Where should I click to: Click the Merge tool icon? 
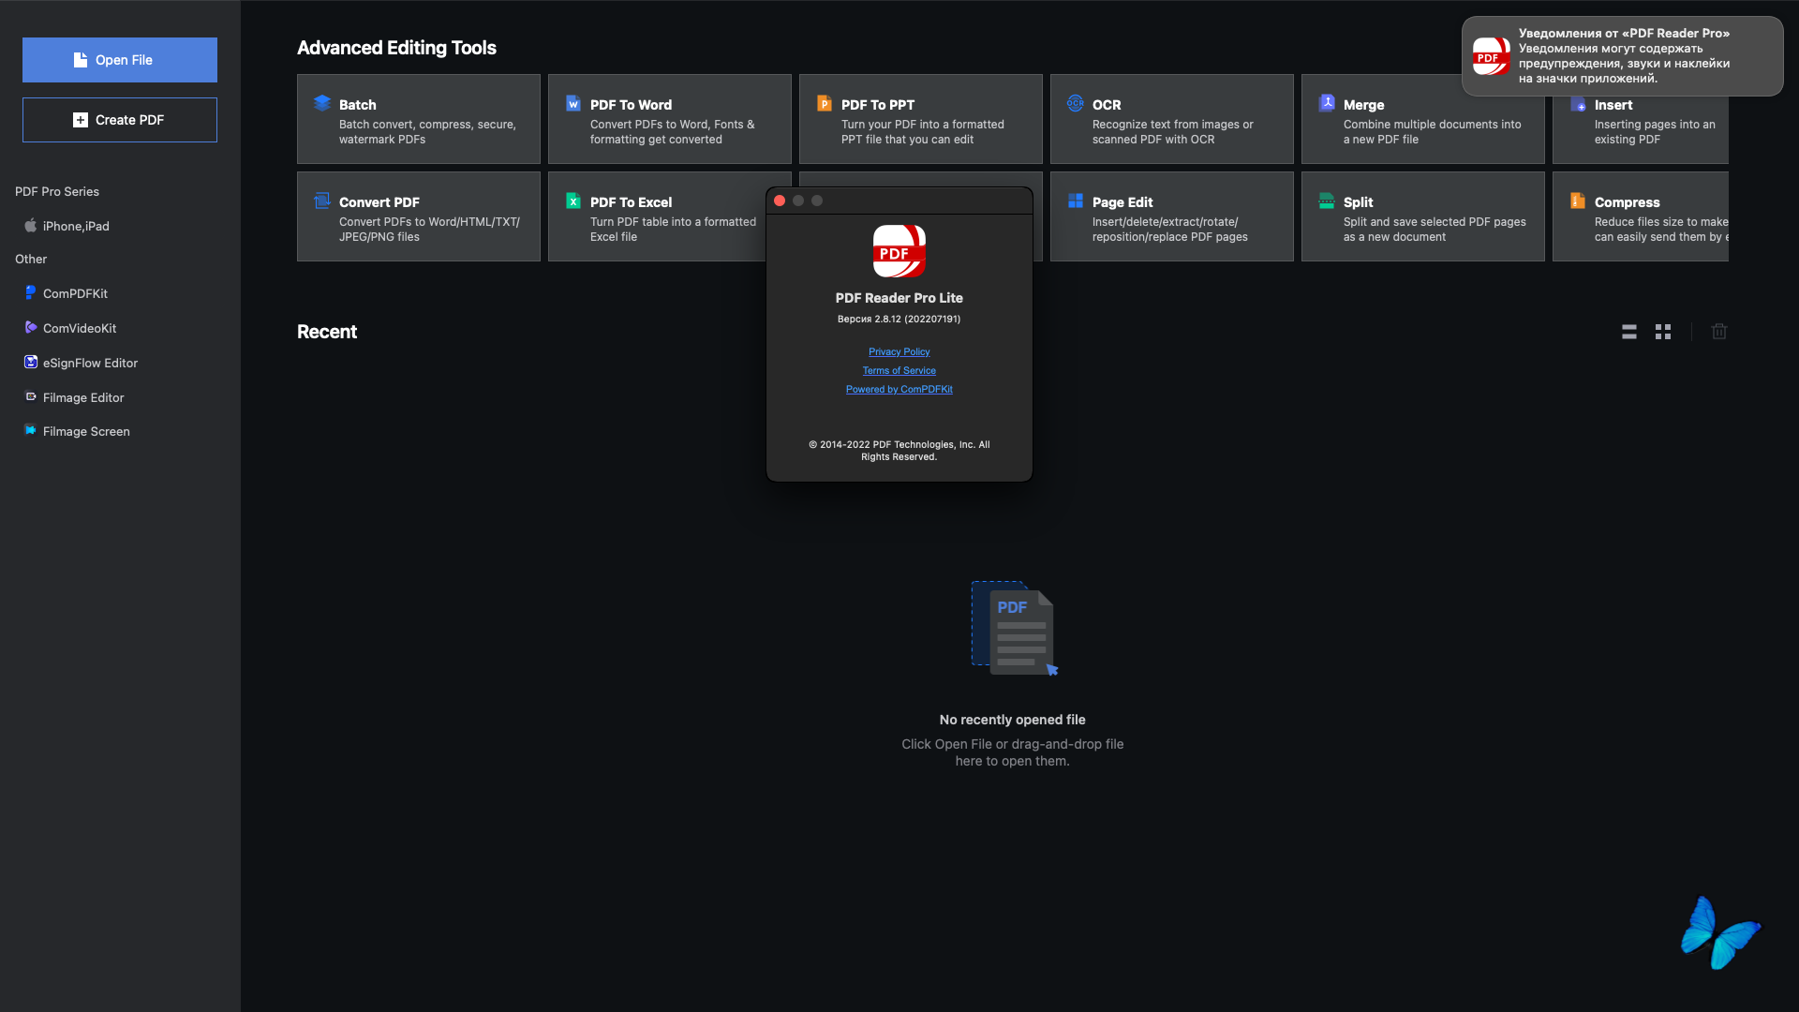coord(1327,103)
